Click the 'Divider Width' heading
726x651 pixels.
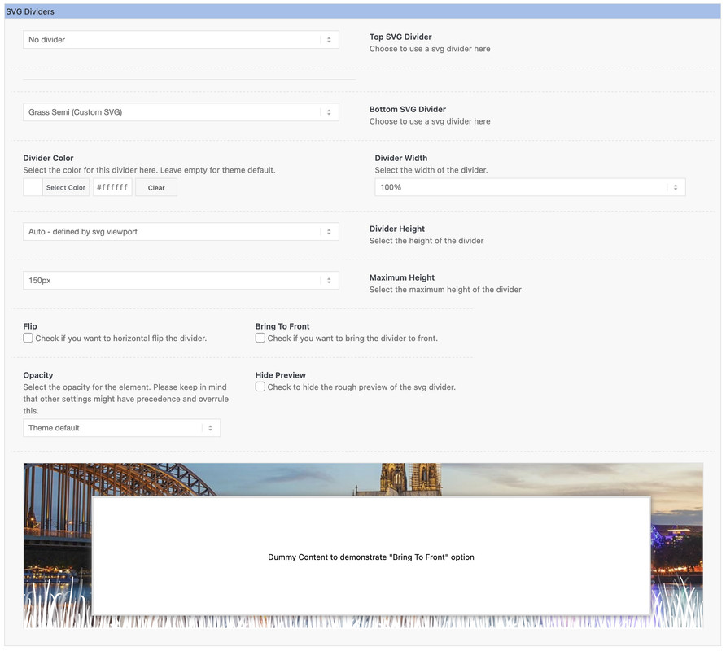click(x=401, y=159)
